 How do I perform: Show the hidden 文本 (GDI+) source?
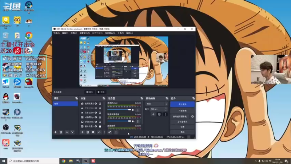[96, 108]
